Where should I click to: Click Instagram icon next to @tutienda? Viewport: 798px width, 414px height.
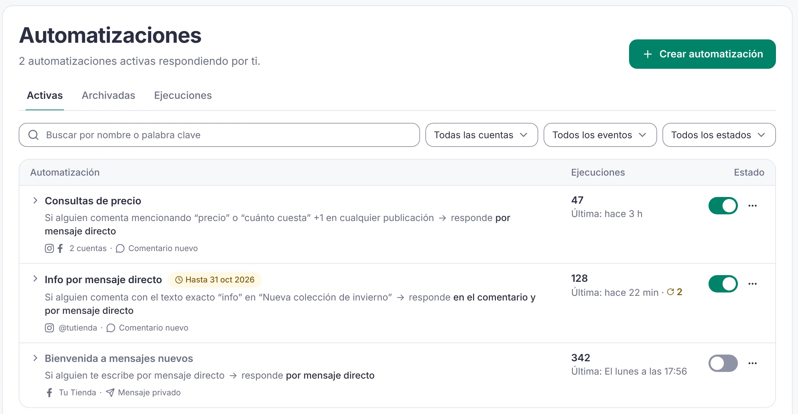click(x=49, y=328)
